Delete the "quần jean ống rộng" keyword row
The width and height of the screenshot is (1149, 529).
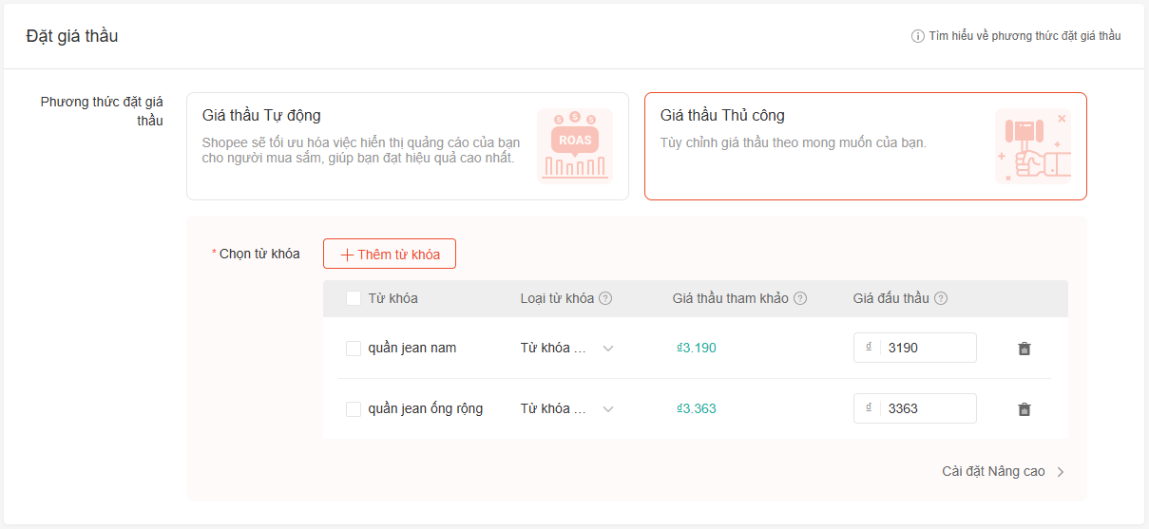1024,409
